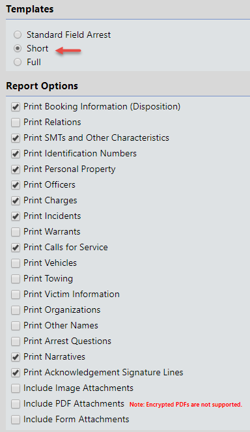Enable Print Towing checkbox
Screen dimensions: 250x432
point(16,279)
